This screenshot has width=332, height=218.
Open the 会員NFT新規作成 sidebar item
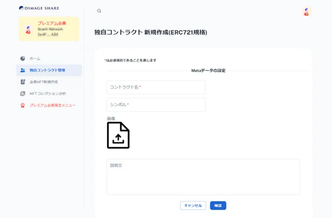(x=44, y=82)
